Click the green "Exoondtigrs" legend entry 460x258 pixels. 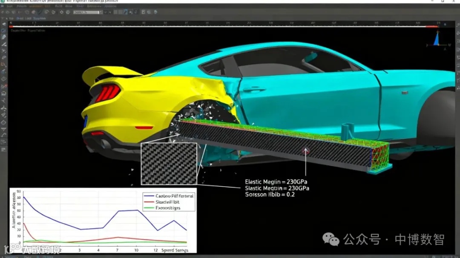pyautogui.click(x=162, y=208)
